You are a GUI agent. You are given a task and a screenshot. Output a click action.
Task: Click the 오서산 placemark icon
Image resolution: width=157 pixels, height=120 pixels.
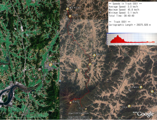(70, 103)
